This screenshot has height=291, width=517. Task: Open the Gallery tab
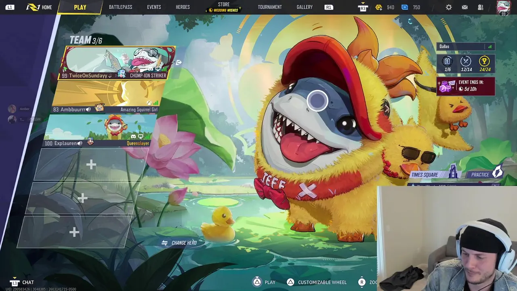(x=305, y=7)
